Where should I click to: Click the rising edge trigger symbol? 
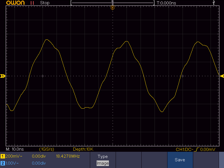(197, 150)
